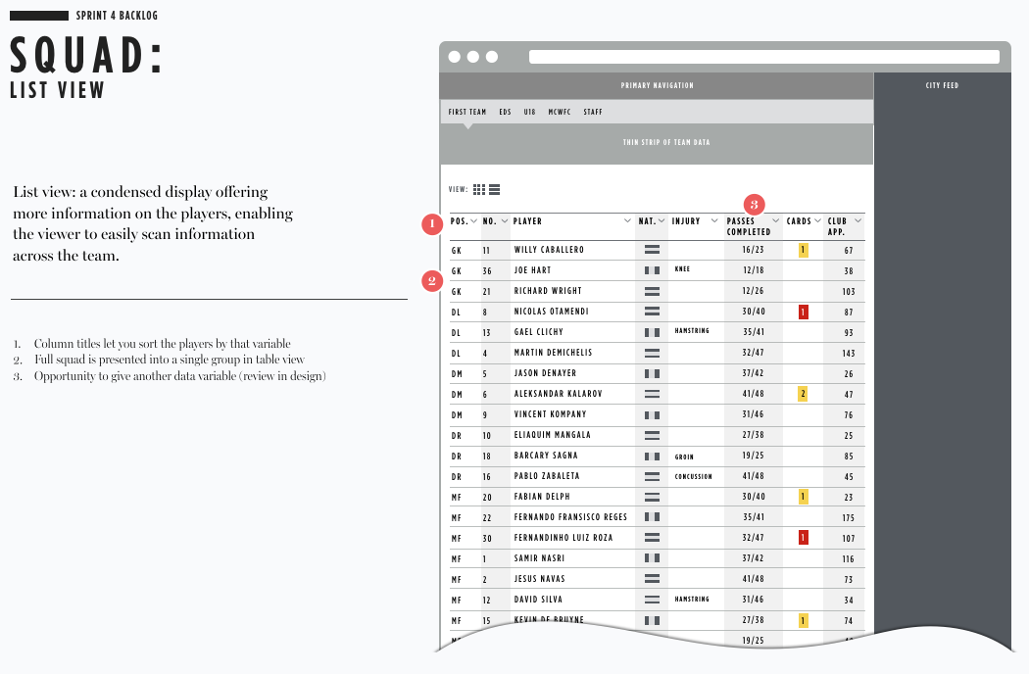
Task: Click Nicolas Otamendi's nationality flag
Action: click(x=652, y=312)
